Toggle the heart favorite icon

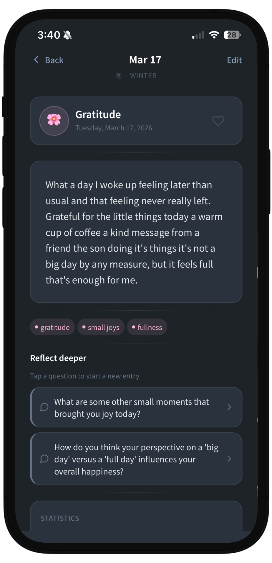coord(218,121)
